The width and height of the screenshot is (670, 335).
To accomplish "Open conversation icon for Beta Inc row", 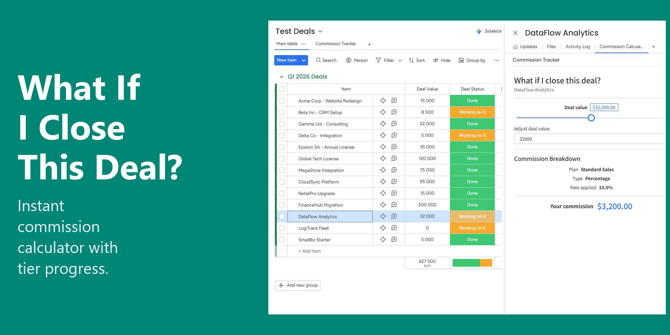I will (394, 112).
